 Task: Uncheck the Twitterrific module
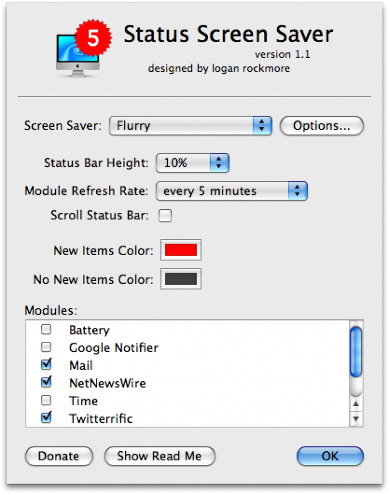coord(47,418)
